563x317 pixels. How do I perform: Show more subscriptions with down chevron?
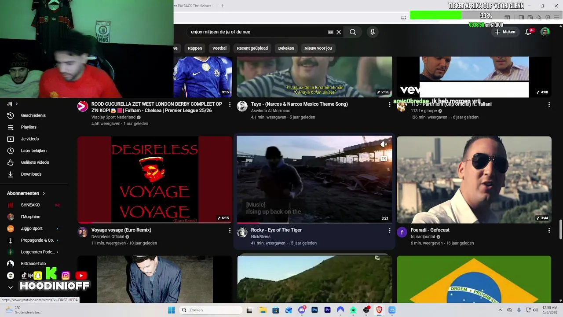click(x=11, y=288)
